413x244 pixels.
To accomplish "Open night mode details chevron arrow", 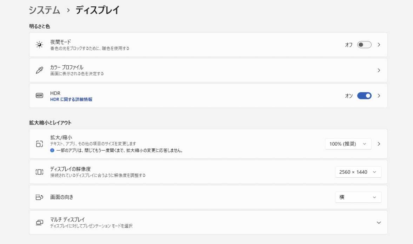I will (379, 45).
